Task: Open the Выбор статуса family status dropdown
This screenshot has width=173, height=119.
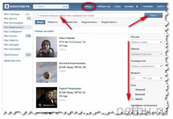Action: click(x=147, y=111)
